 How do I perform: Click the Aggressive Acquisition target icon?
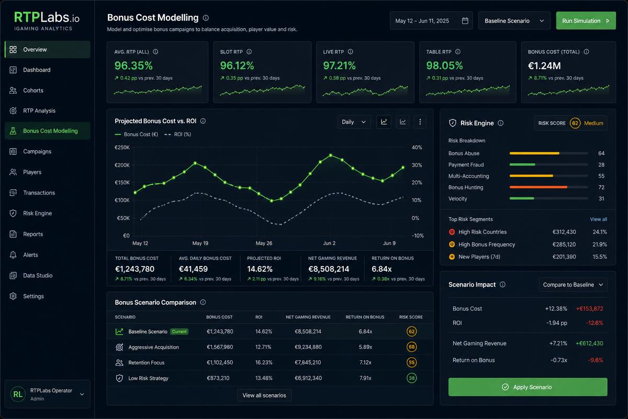119,347
